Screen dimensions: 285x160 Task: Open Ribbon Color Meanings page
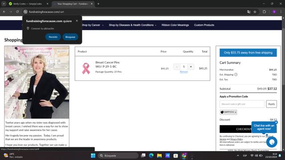pos(175,25)
